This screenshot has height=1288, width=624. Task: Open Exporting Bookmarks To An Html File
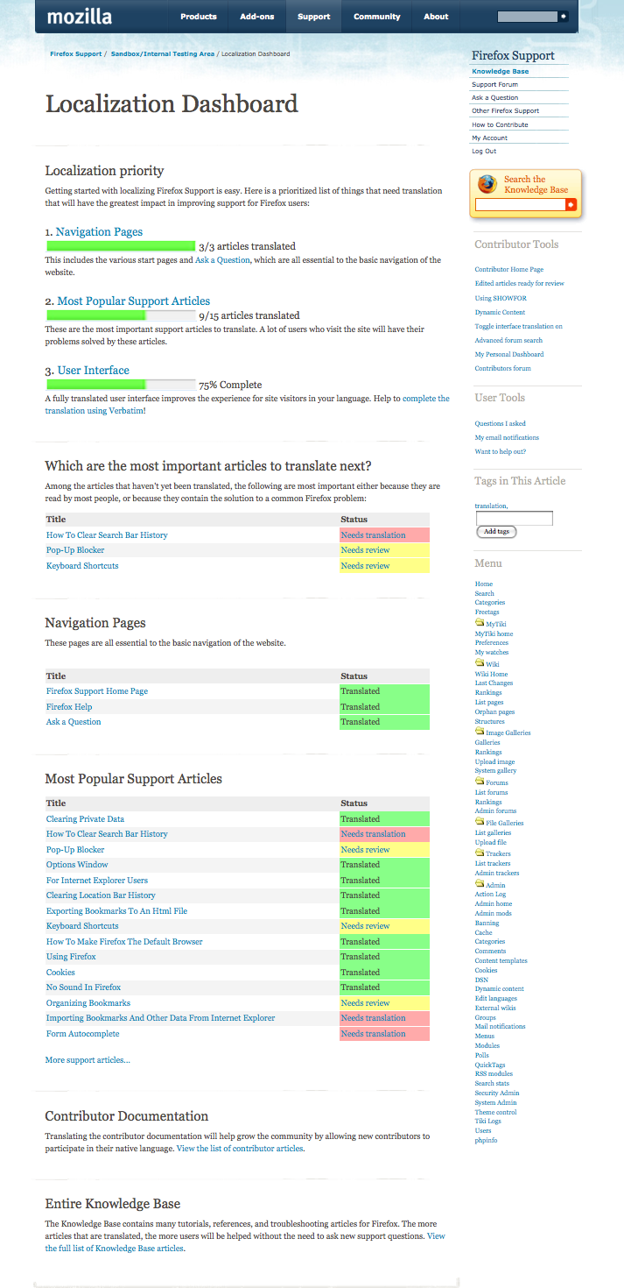(x=116, y=911)
